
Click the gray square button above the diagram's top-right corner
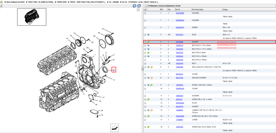pos(138,10)
